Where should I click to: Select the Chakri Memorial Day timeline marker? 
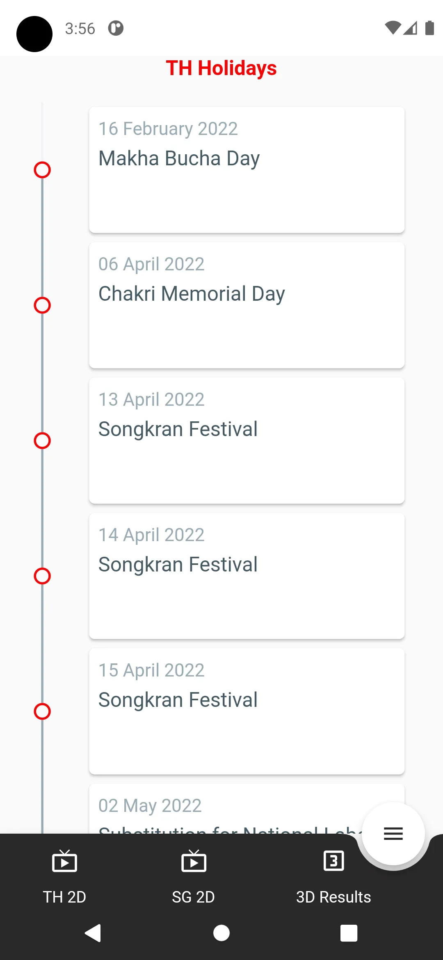(42, 305)
